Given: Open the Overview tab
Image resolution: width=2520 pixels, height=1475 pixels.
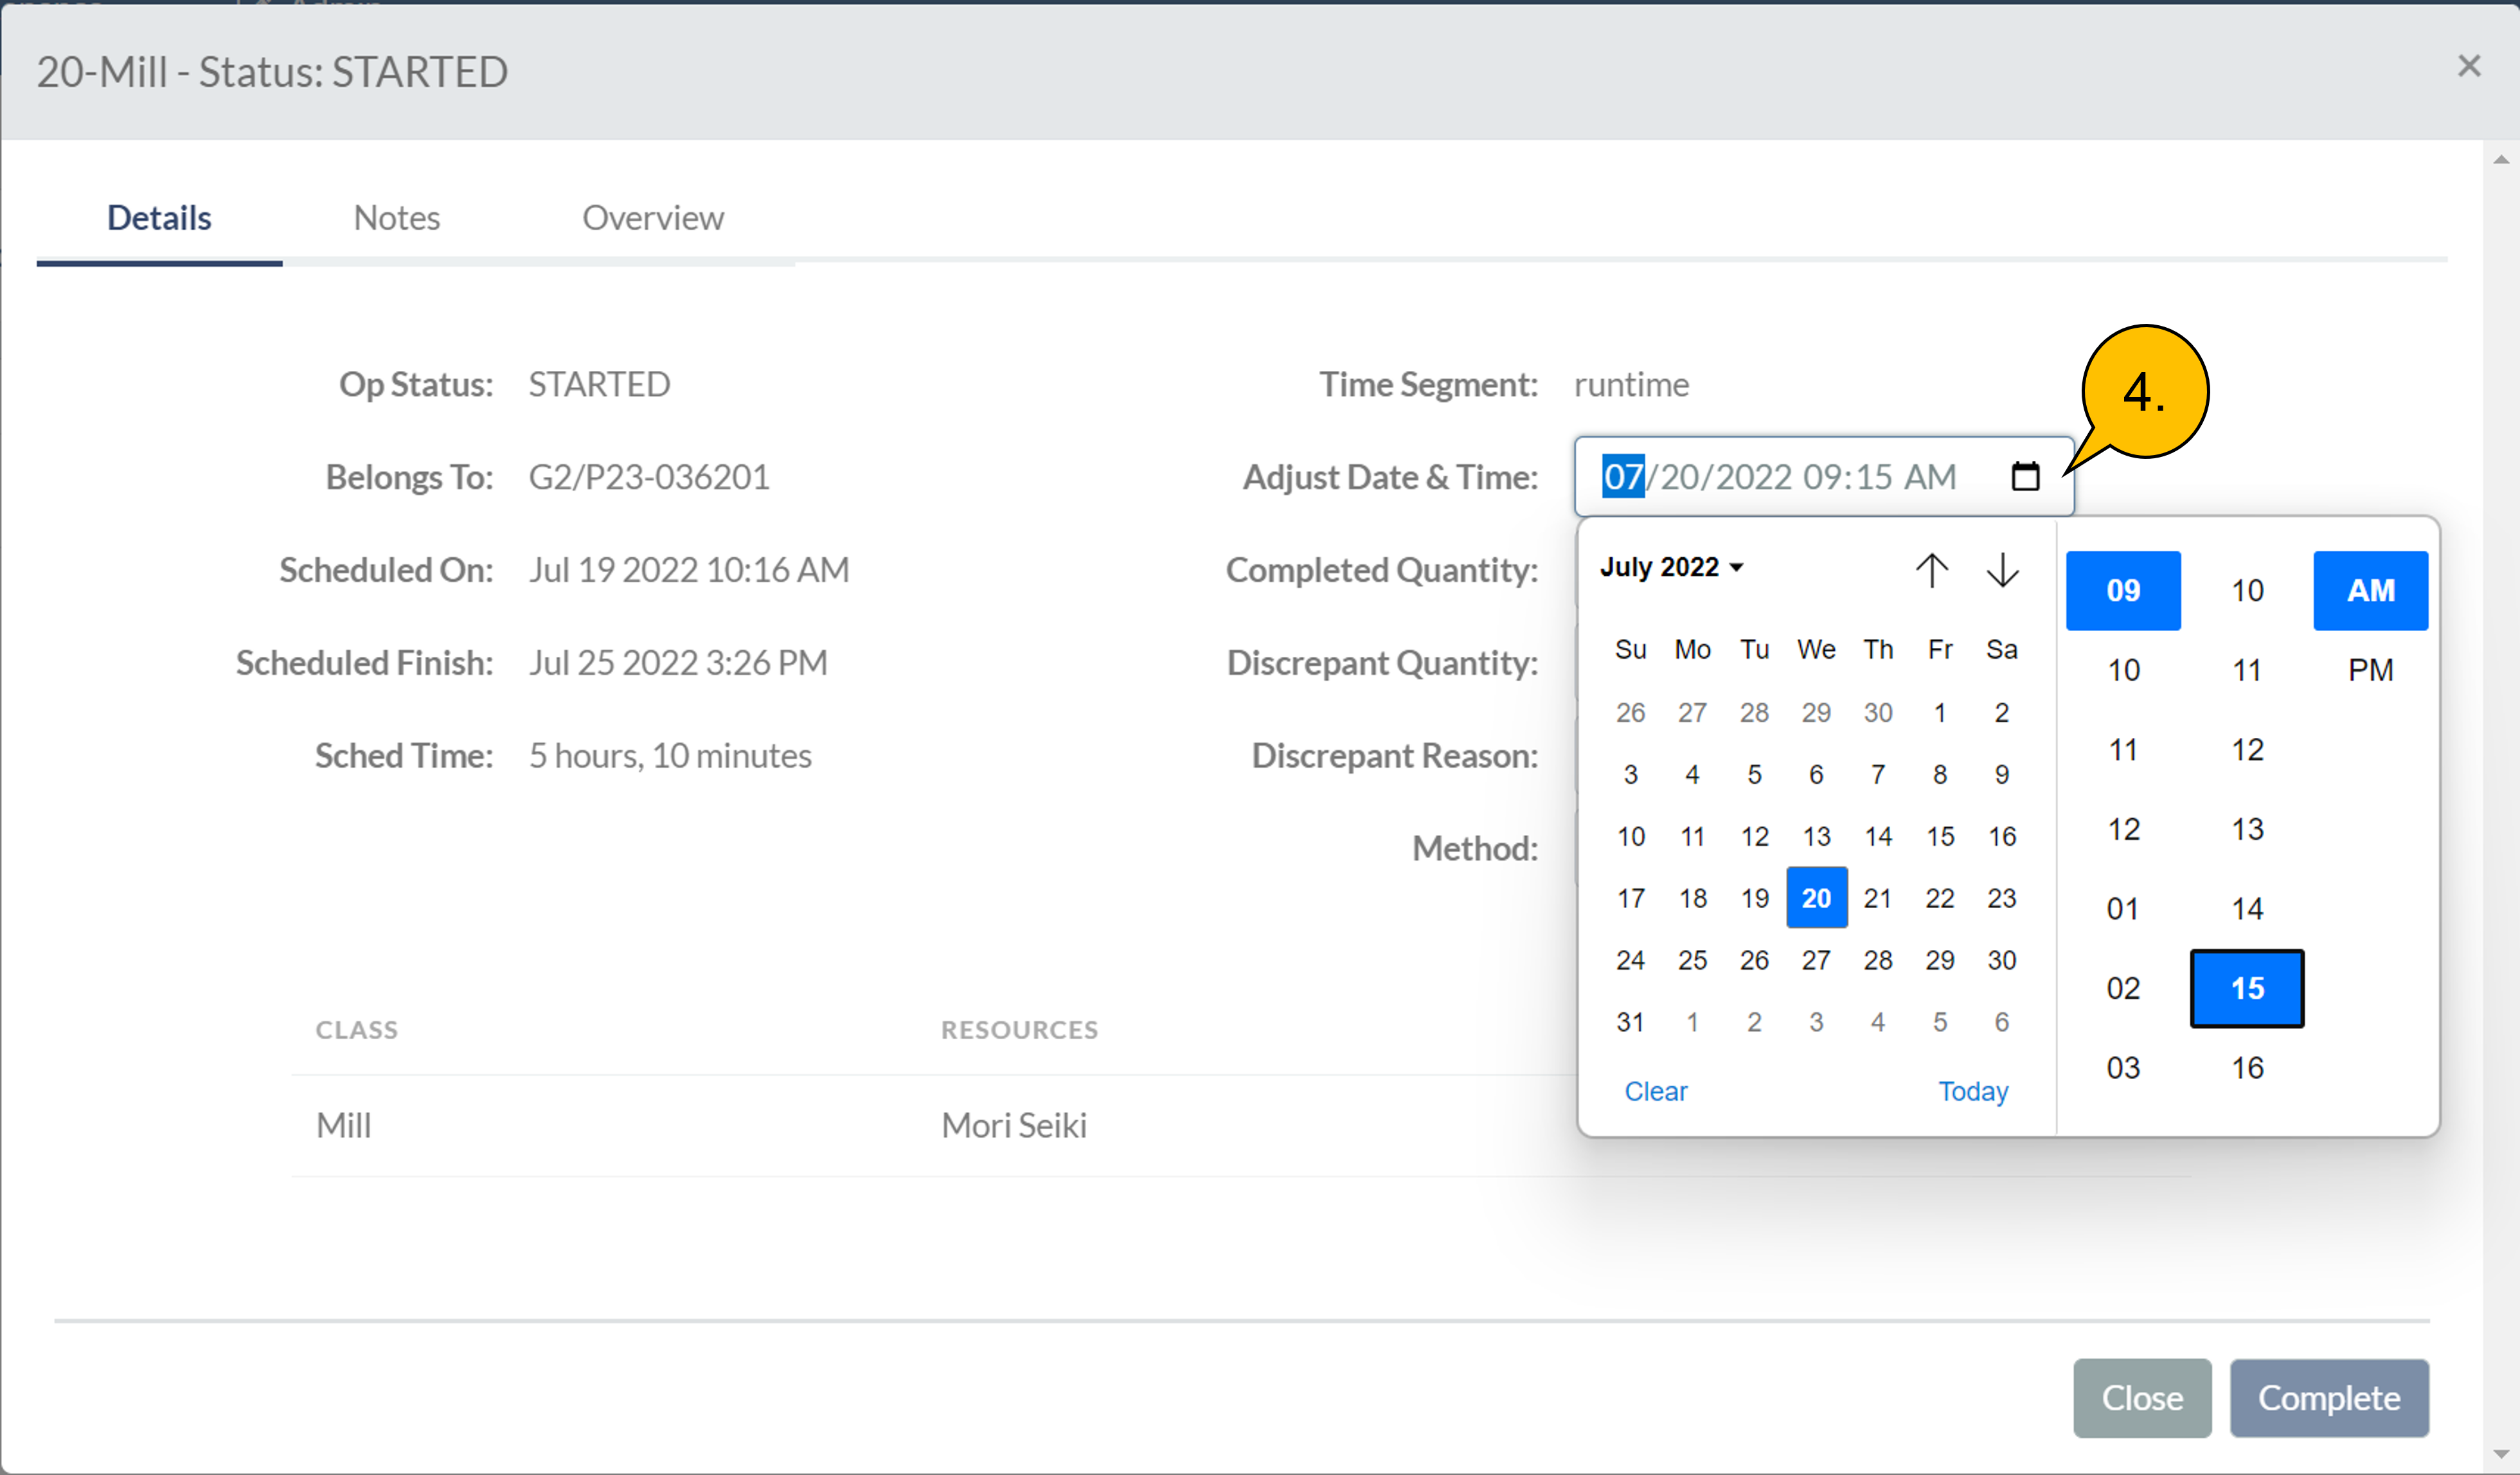Looking at the screenshot, I should (653, 218).
